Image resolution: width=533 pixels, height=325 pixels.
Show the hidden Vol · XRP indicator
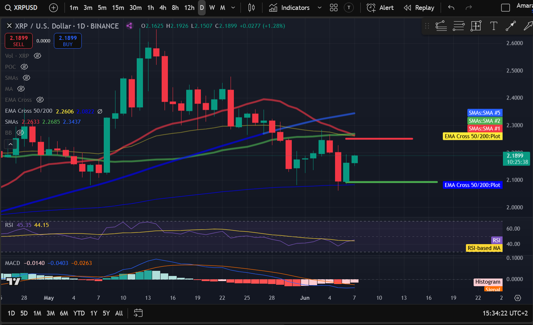click(37, 56)
